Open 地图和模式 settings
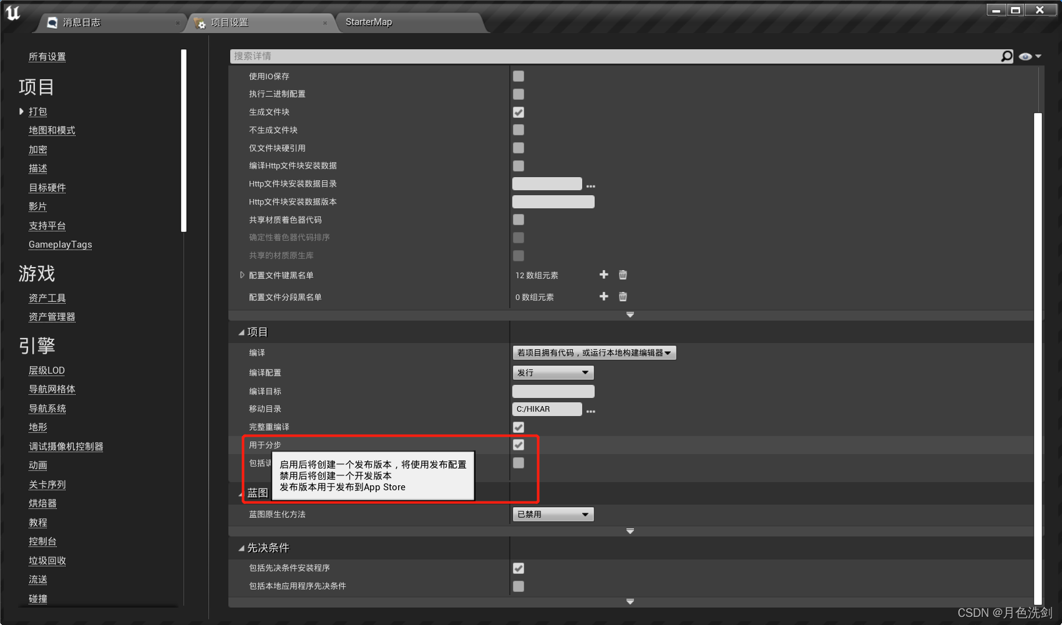 [x=52, y=130]
